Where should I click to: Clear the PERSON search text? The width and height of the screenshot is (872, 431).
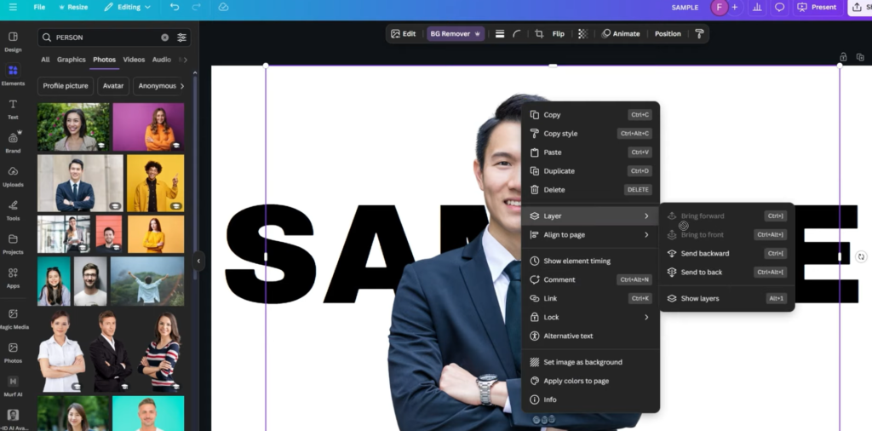[164, 37]
